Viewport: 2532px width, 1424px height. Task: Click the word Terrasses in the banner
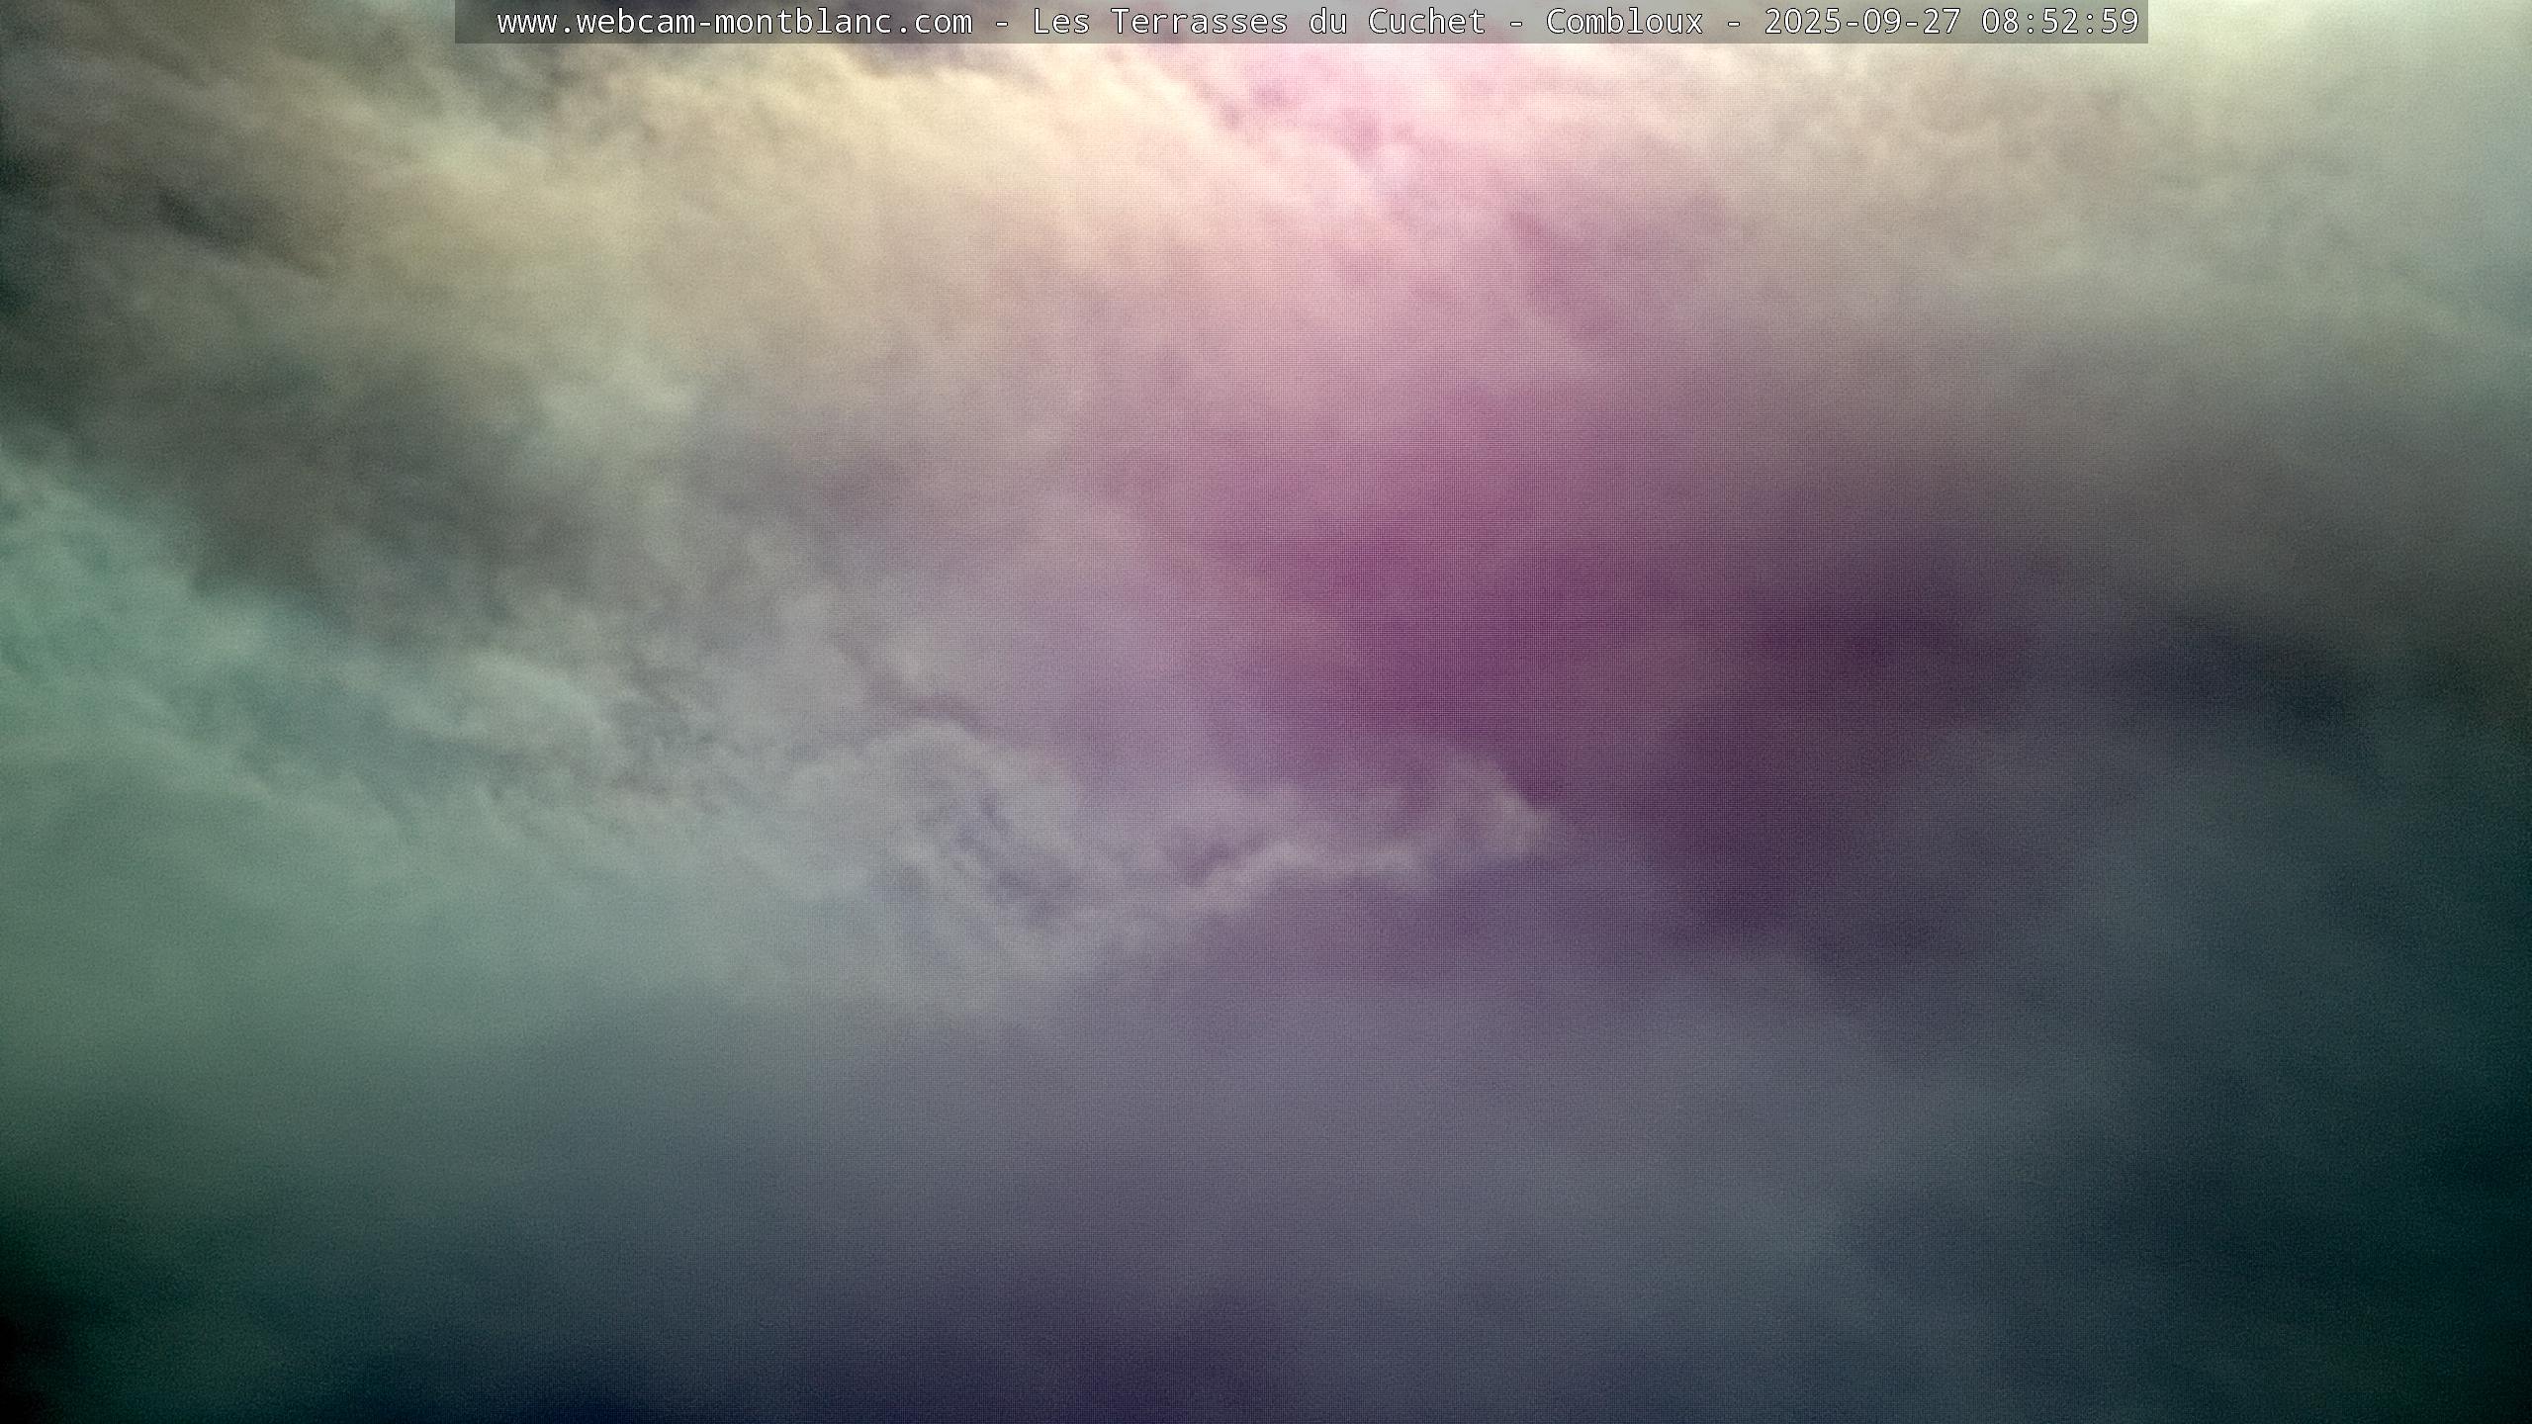click(x=1199, y=22)
